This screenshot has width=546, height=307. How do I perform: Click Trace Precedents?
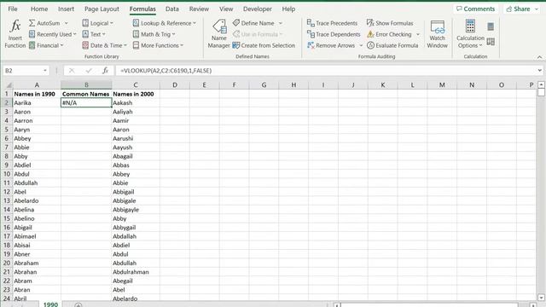tap(332, 23)
